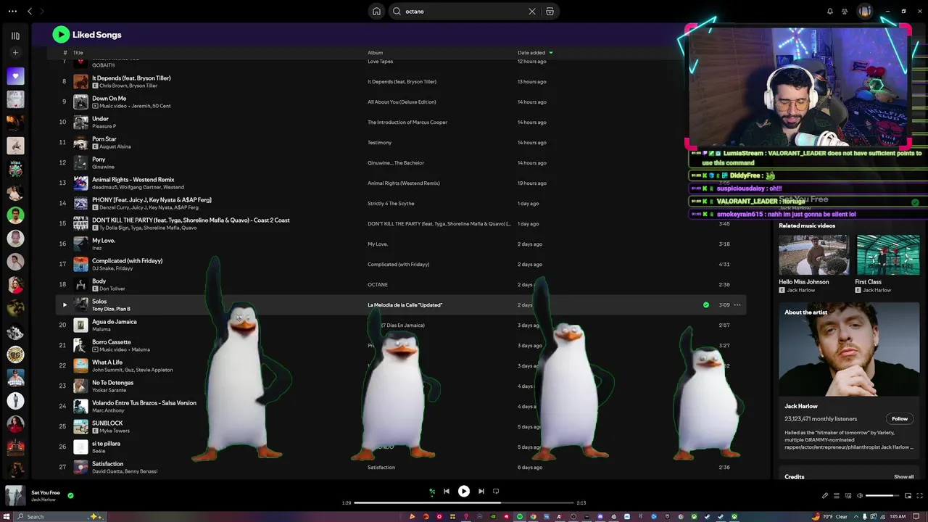The height and width of the screenshot is (522, 928).
Task: Toggle the repeat button
Action: coord(496,492)
